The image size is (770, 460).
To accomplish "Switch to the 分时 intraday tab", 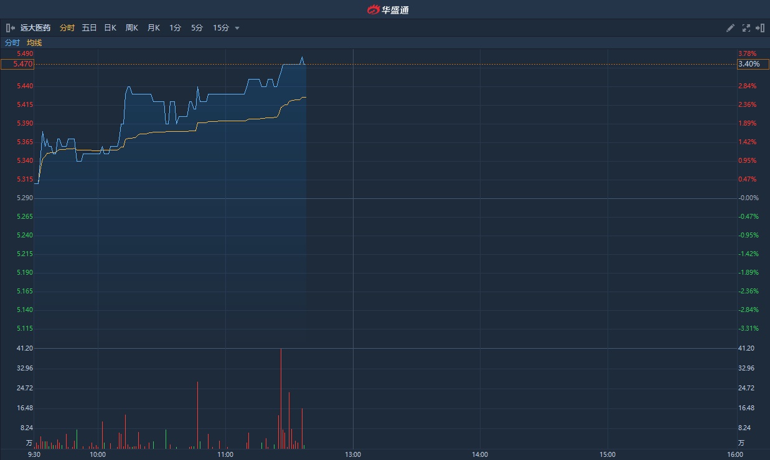I will 67,28.
